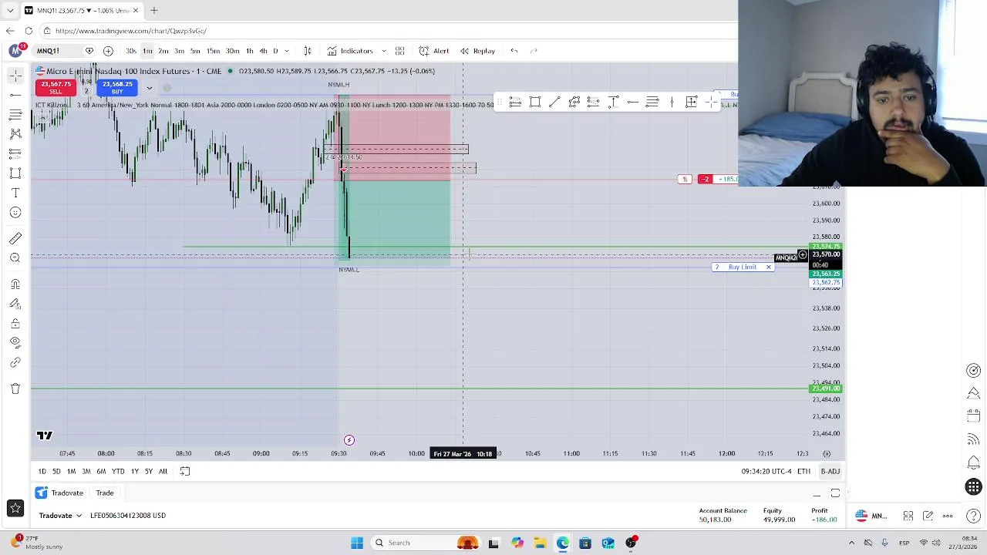Click plus button beside 23,570.00 price label
Viewport: 987px width, 555px height.
(x=803, y=254)
